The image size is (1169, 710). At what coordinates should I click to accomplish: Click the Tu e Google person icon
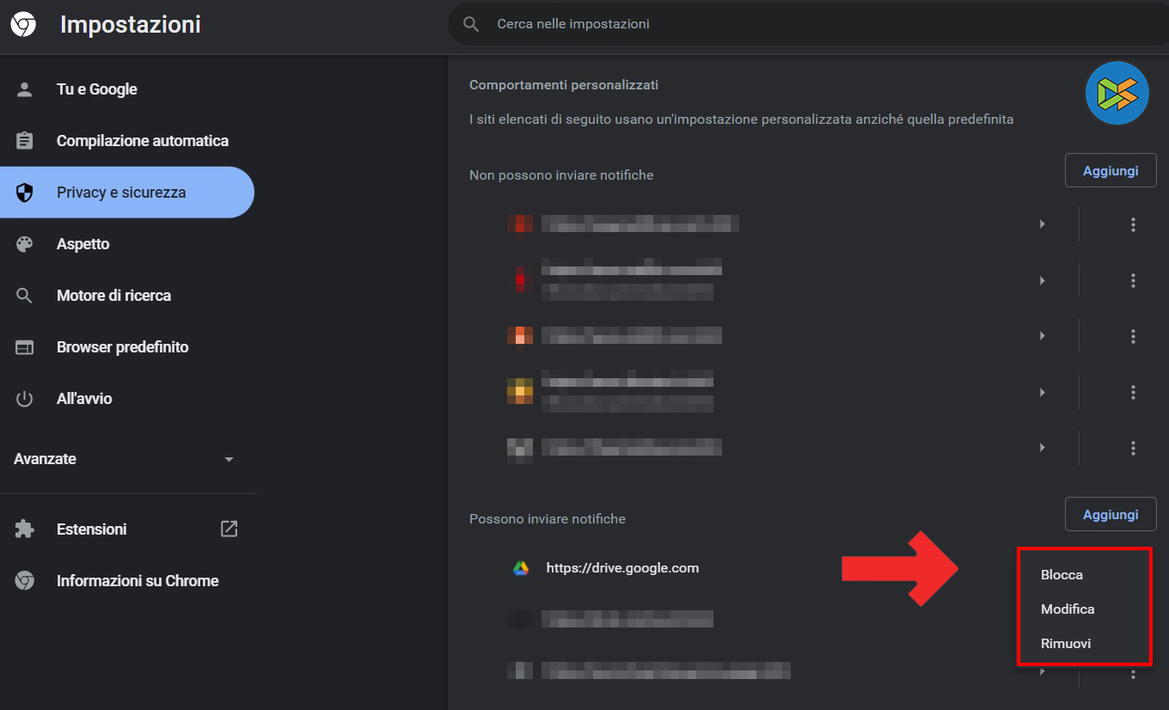(x=25, y=89)
